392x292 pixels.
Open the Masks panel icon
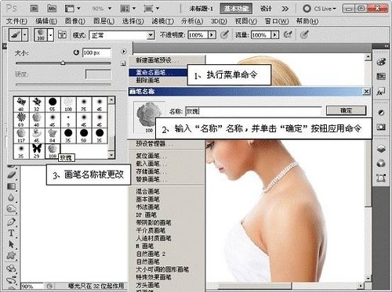click(x=381, y=127)
